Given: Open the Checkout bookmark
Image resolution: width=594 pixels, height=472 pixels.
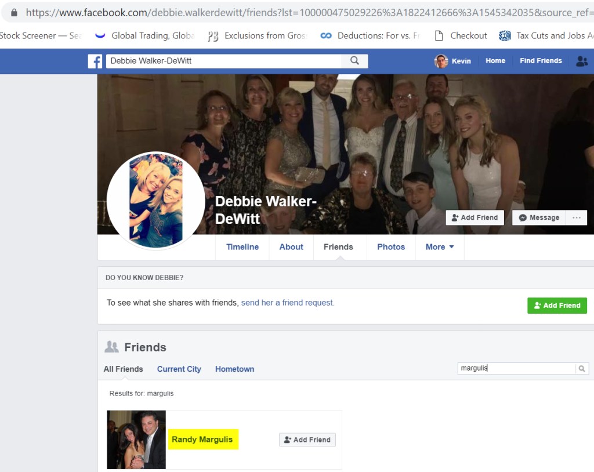Looking at the screenshot, I should 461,35.
